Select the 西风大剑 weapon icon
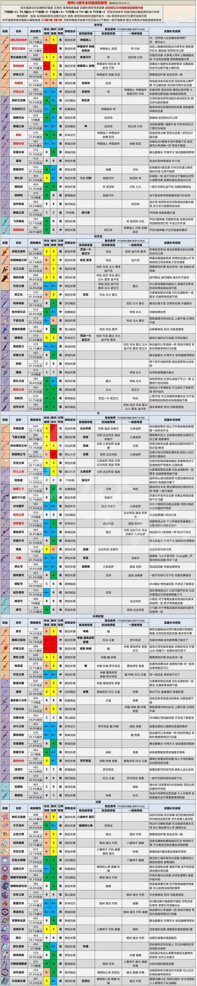This screenshot has height=986, width=197. (5, 389)
